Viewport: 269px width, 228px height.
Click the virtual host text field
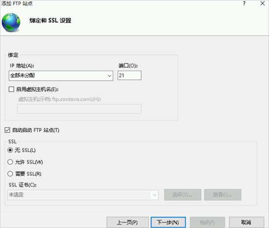(x=79, y=109)
